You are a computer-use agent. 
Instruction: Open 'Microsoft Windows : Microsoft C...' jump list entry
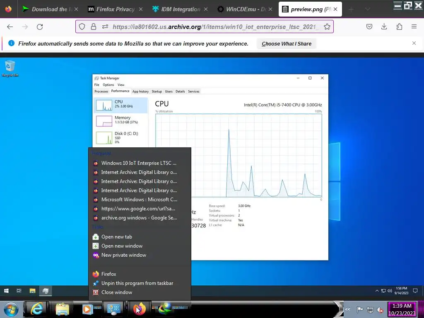click(140, 200)
